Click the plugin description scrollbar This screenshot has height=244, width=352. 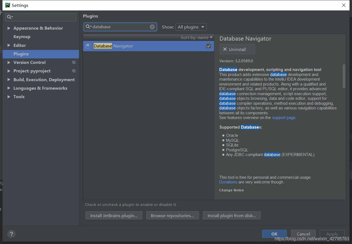(344, 76)
